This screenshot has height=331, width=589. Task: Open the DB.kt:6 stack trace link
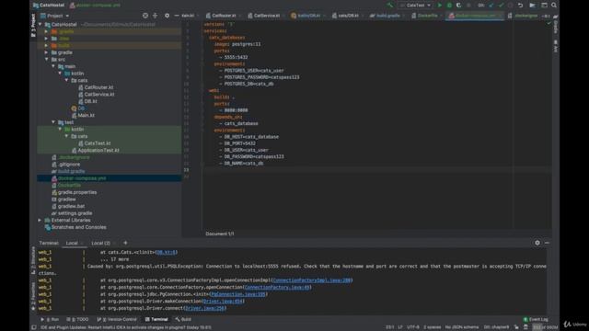[x=166, y=252]
